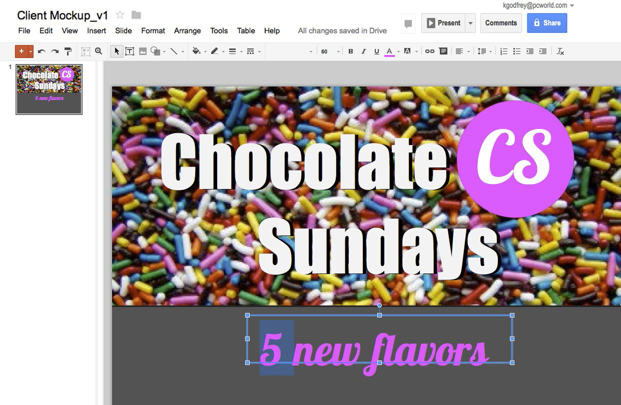
Task: Click the Undo arrow icon
Action: pyautogui.click(x=42, y=51)
